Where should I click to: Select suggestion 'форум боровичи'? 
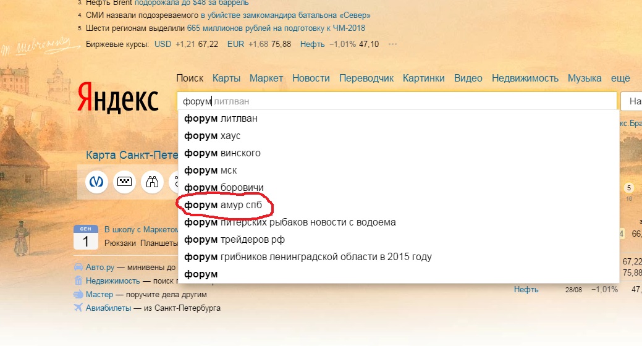tap(224, 187)
